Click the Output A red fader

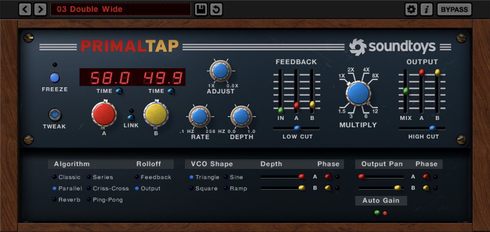coord(422,72)
